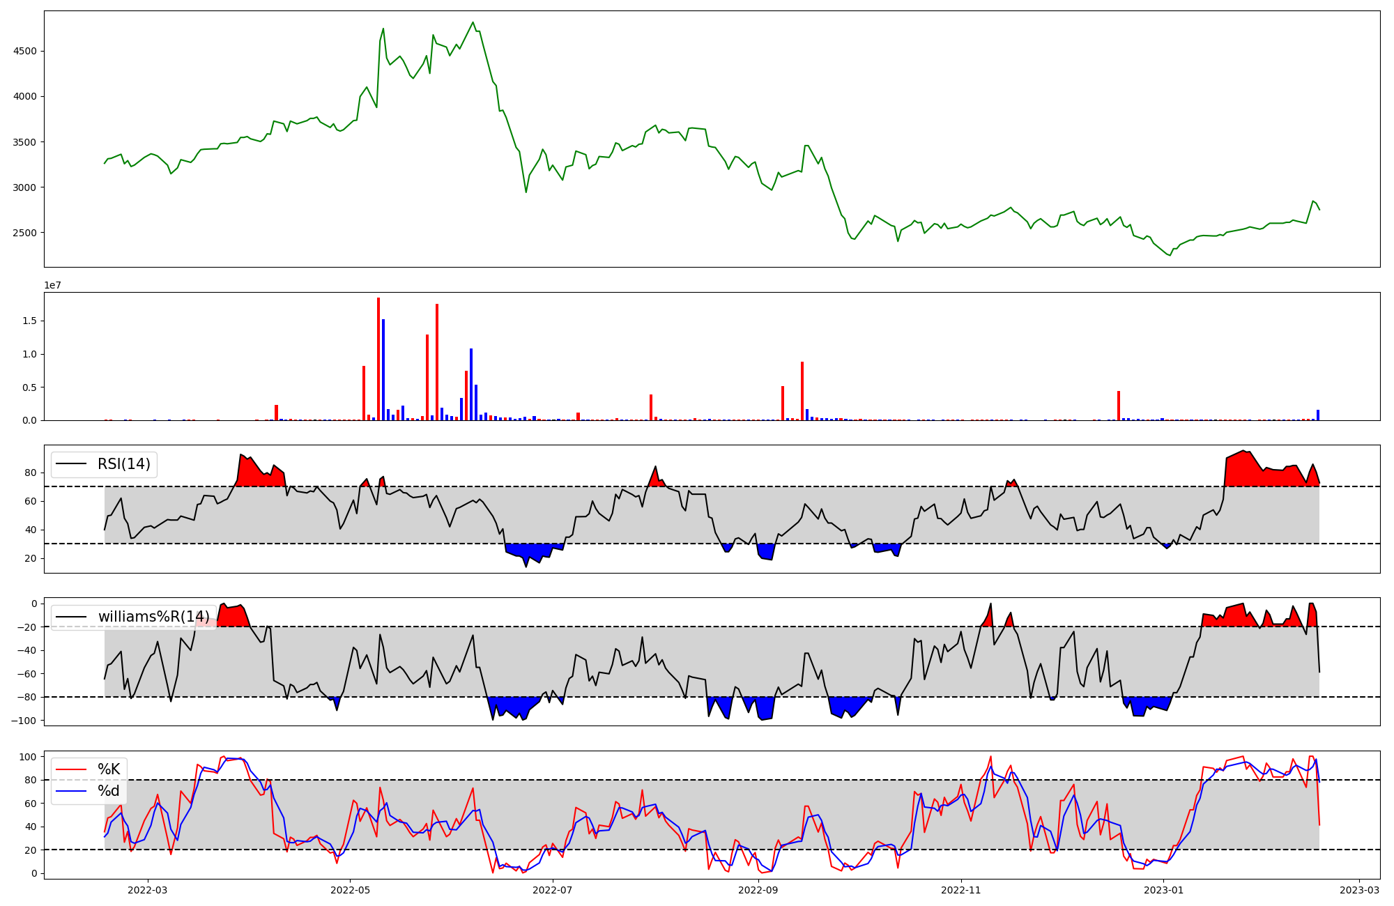Click the 2022-09 x-axis date label
Screen dimensions: 1394x906
(758, 889)
